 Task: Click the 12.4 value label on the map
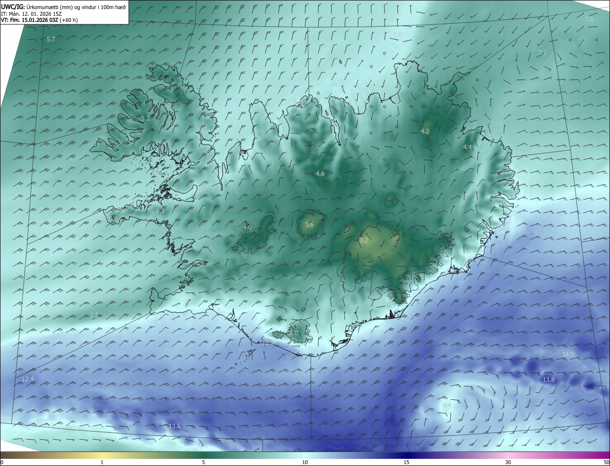[28, 379]
